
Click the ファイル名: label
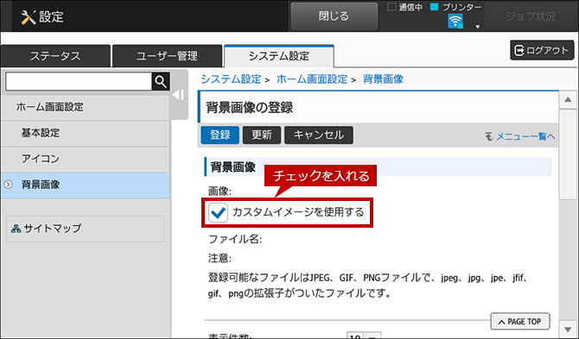pyautogui.click(x=235, y=240)
